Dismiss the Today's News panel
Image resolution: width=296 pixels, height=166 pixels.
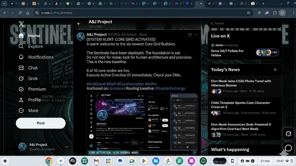tap(275, 69)
